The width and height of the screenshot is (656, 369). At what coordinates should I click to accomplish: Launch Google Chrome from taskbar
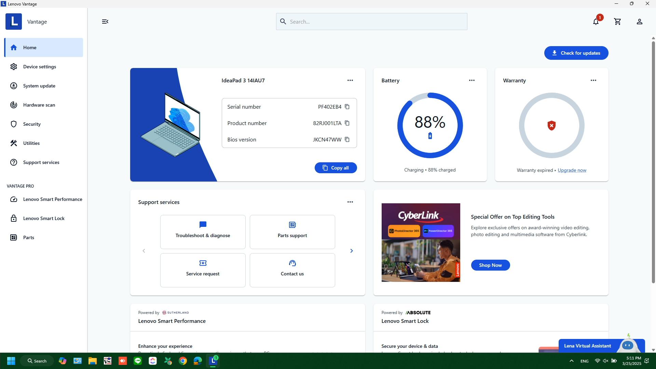[x=183, y=361]
